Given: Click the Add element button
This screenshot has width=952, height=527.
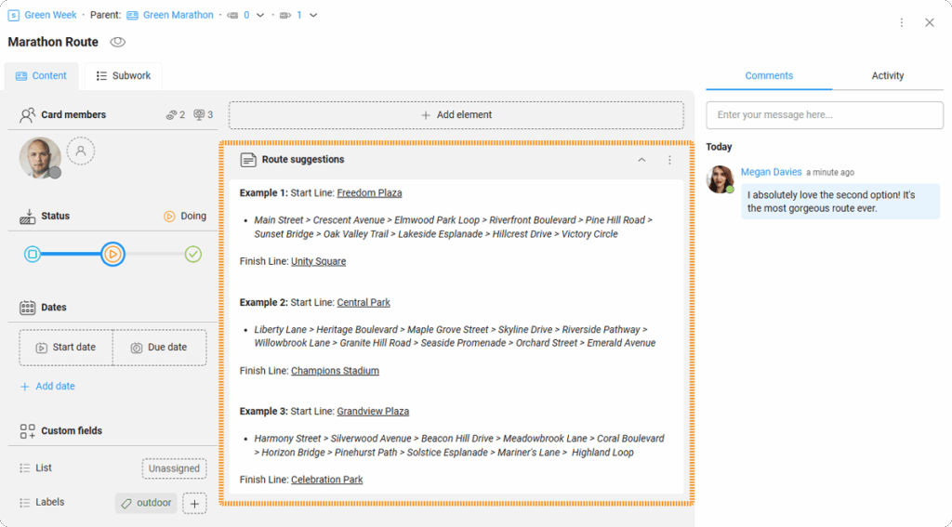Looking at the screenshot, I should 456,115.
